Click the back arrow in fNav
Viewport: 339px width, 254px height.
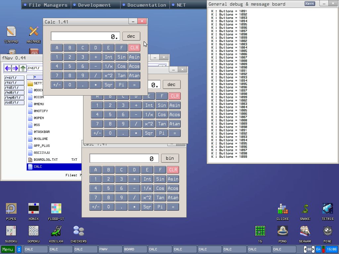(x=8, y=68)
